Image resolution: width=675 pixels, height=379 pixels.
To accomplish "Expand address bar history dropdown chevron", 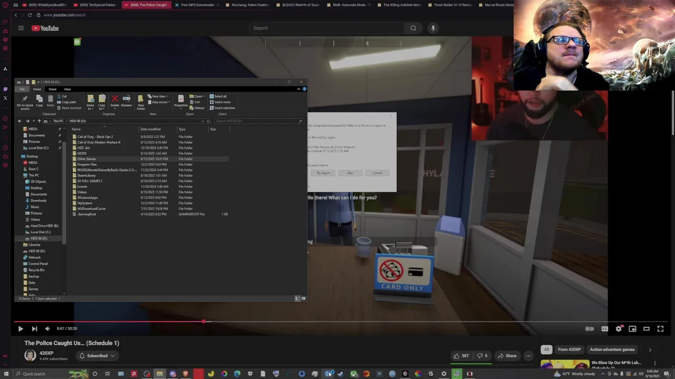I will (202, 121).
